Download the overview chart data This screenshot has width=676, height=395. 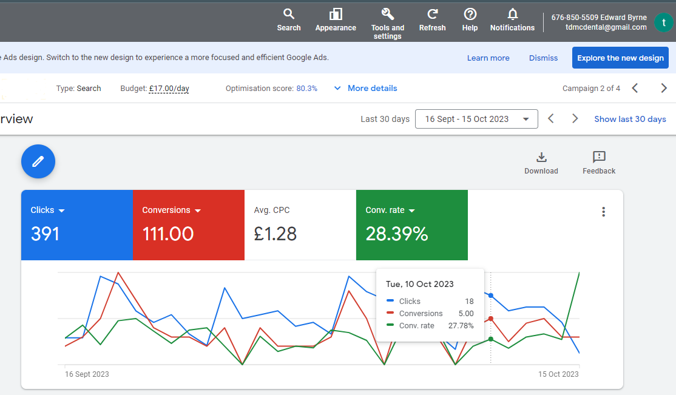[541, 161]
